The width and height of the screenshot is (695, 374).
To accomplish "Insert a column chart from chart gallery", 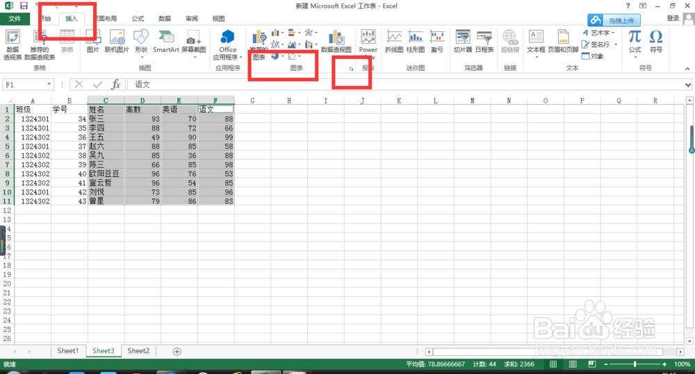I will (x=277, y=33).
